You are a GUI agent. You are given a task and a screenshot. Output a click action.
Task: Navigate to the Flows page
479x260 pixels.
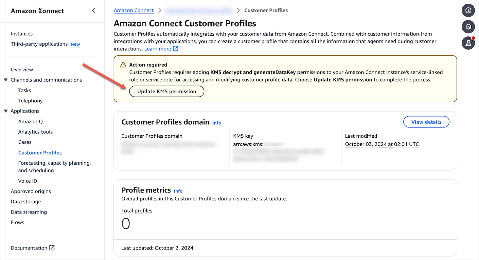[x=17, y=222]
